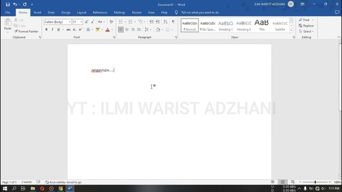Insert a bulleted list
The image size is (342, 192).
pyautogui.click(x=121, y=21)
